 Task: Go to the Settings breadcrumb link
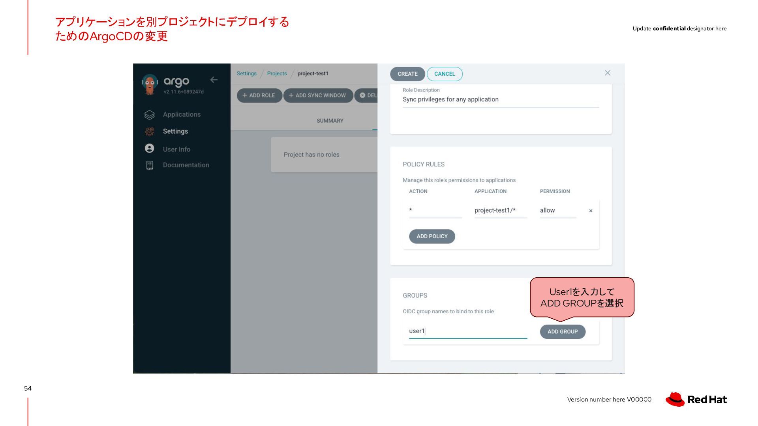[247, 73]
